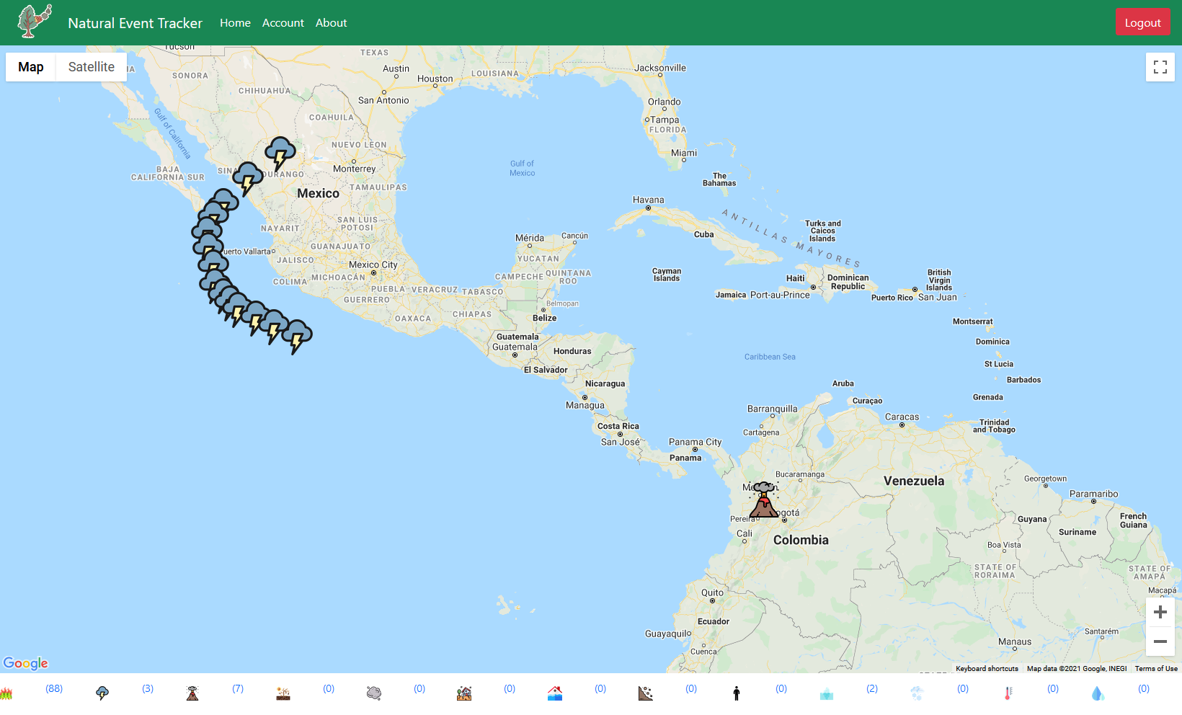
Task: Click the Venezuela country label
Action: (914, 481)
